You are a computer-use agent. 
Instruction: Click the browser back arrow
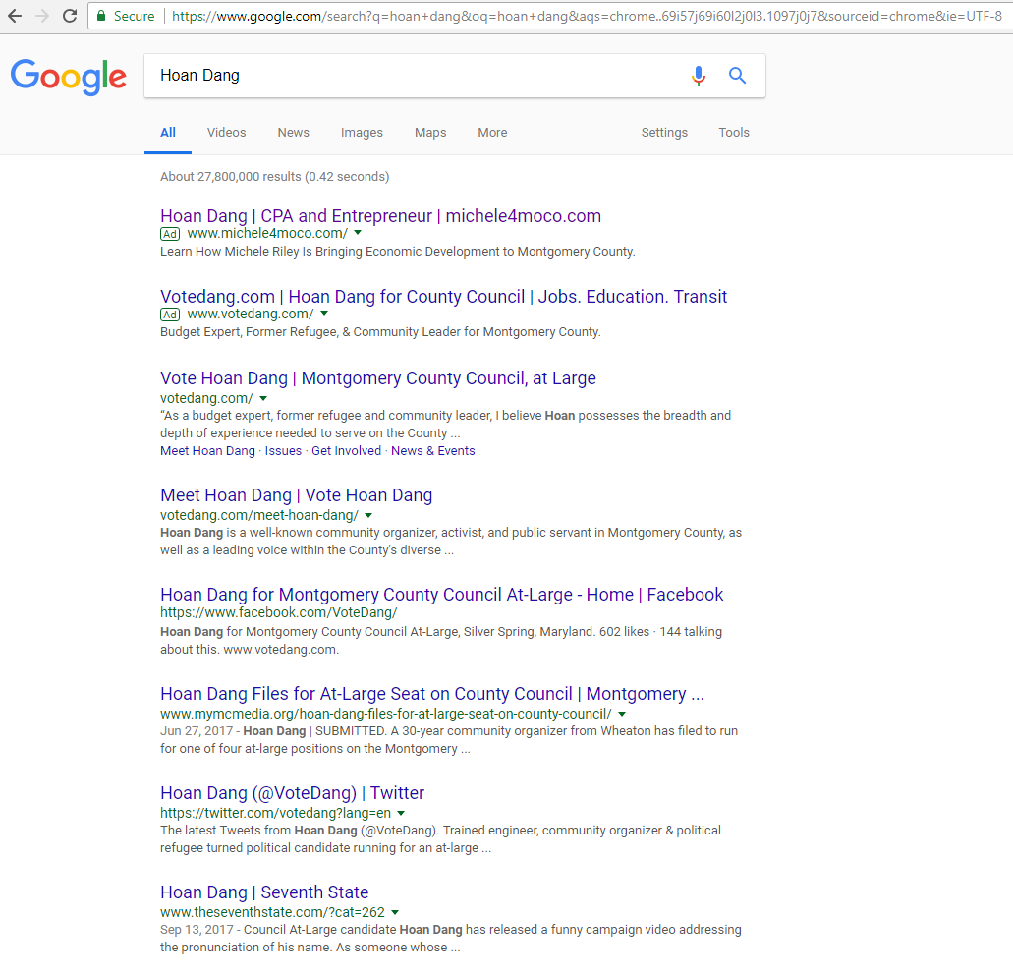coord(15,16)
